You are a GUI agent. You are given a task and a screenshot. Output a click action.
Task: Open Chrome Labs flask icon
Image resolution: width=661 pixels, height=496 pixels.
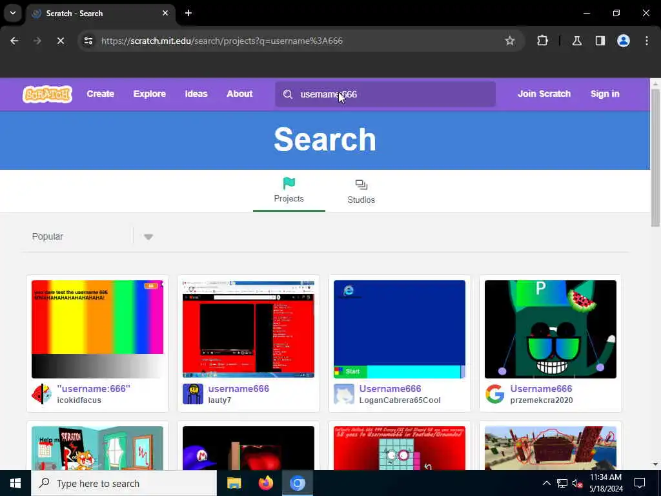tap(576, 41)
